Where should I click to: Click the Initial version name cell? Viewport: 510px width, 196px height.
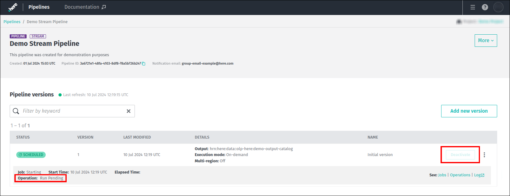380,155
